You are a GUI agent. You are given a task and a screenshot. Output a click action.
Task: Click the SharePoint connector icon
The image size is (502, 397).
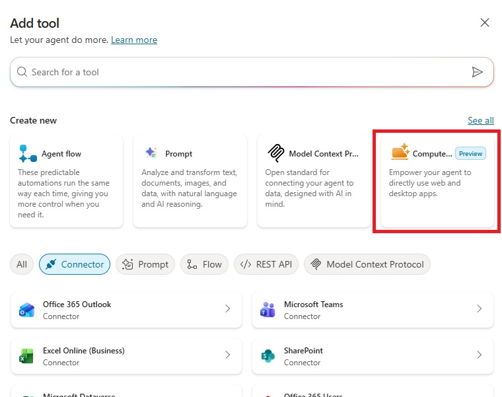click(268, 356)
